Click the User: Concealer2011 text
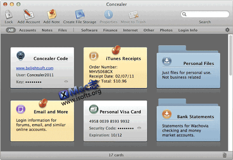 click(x=35, y=75)
